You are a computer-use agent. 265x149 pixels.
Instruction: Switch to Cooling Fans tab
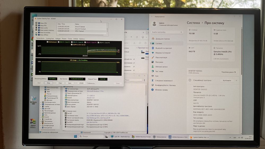point(50,39)
